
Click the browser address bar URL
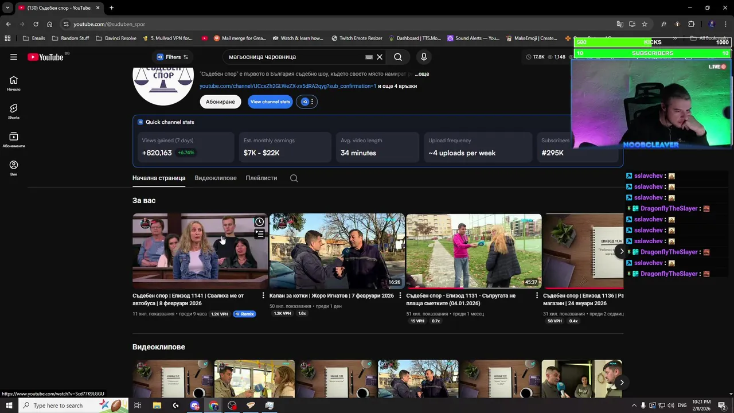109,24
